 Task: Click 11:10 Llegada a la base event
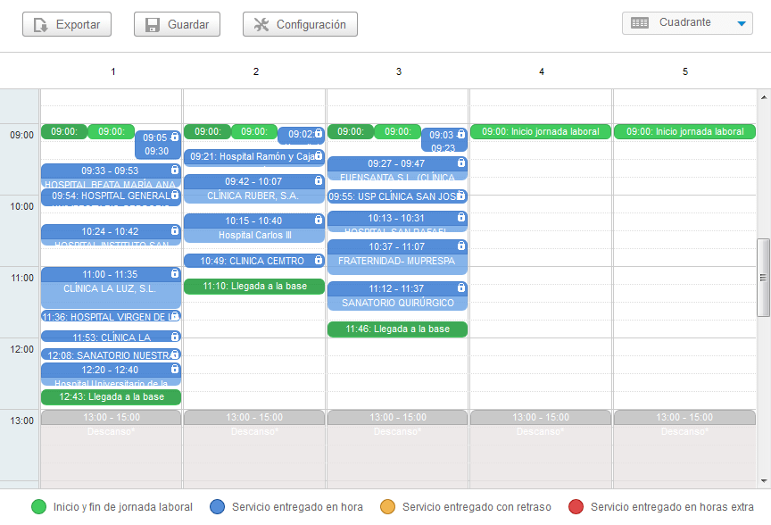(x=254, y=287)
